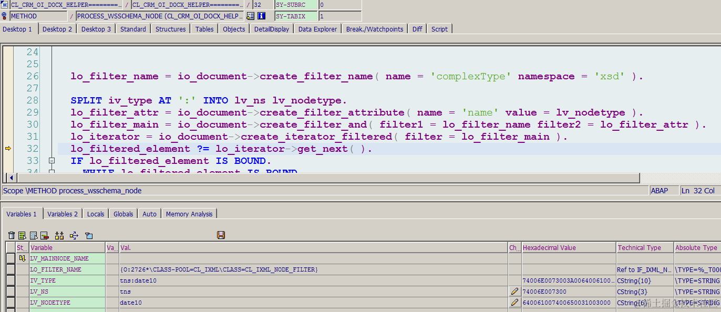This screenshot has width=721, height=312.
Task: Click the Val. column header
Action: coord(313,247)
